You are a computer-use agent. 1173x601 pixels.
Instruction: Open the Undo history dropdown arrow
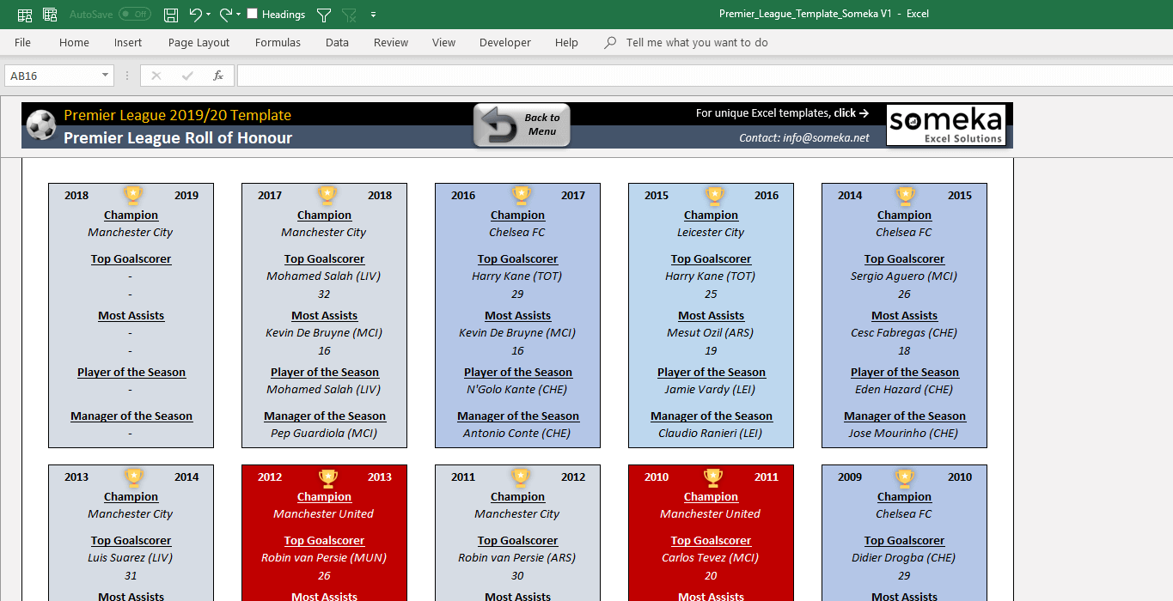tap(209, 15)
